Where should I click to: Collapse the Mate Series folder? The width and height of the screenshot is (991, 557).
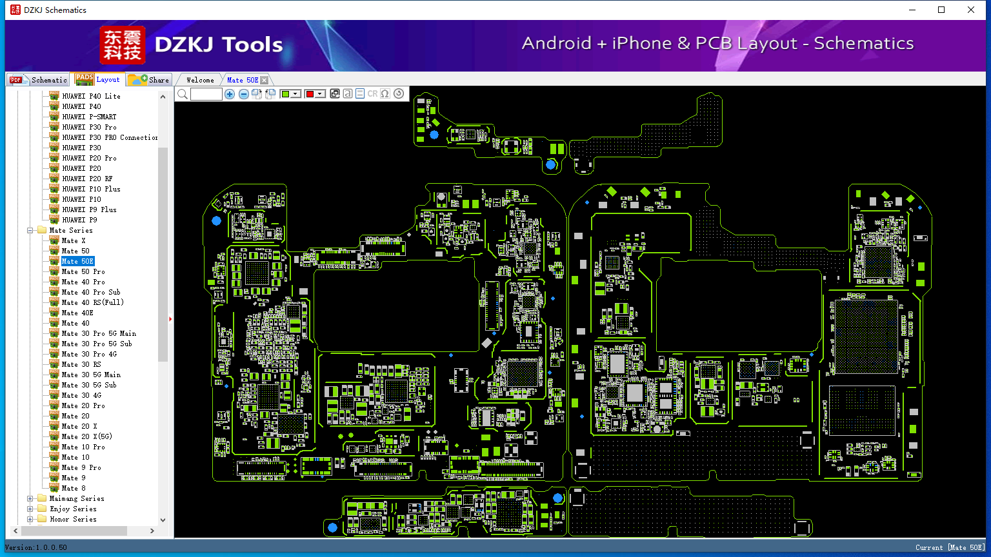pyautogui.click(x=30, y=230)
